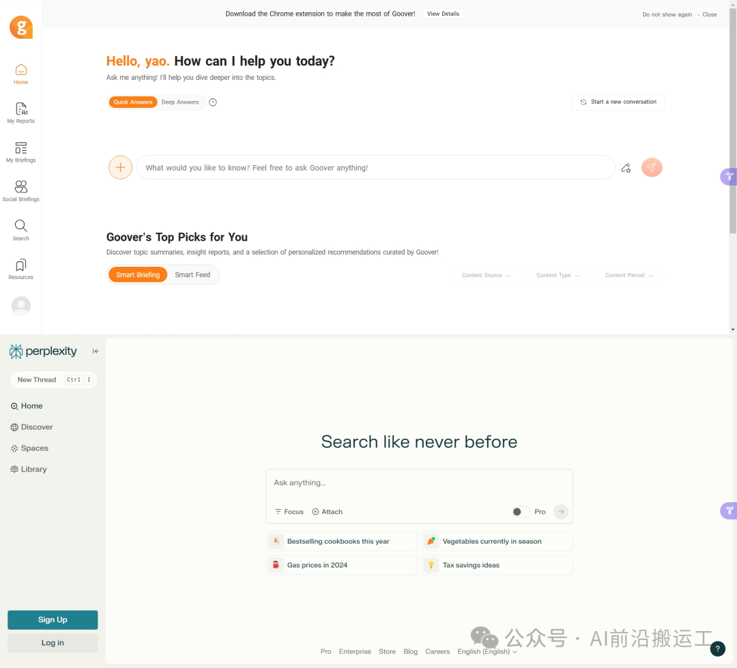The image size is (737, 668).
Task: Select Quick Answers mode
Action: [133, 102]
